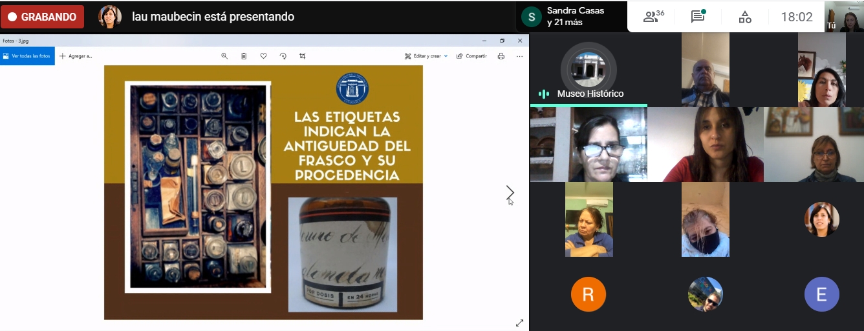Click Ver todas las fotos button

click(27, 56)
